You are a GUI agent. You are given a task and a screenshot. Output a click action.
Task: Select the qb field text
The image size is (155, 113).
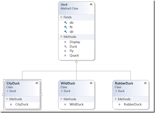click(71, 32)
